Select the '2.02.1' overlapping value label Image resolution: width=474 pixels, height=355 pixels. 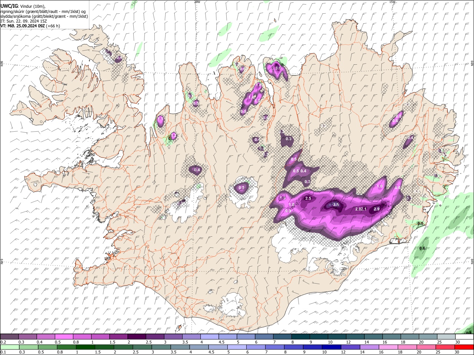click(361, 209)
